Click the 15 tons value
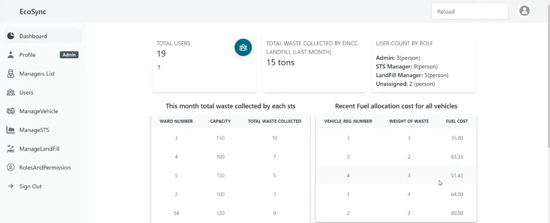The height and width of the screenshot is (223, 550). [280, 62]
